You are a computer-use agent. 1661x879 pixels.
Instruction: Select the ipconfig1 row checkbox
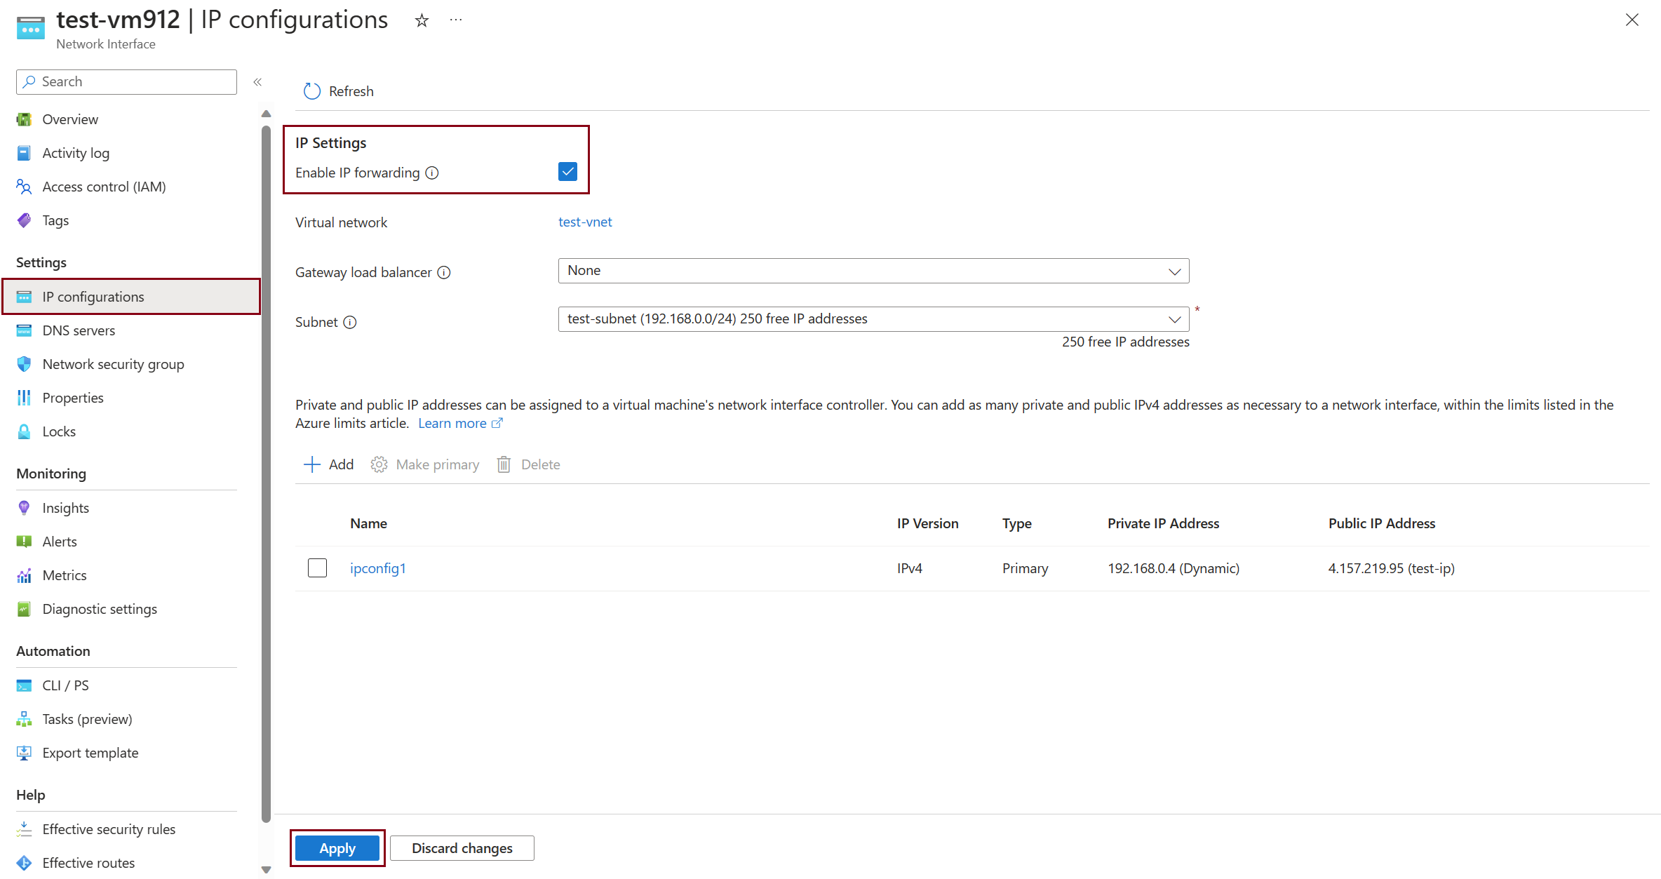pyautogui.click(x=317, y=568)
